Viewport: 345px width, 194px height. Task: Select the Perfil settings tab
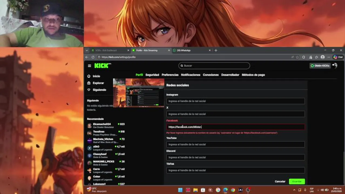click(139, 75)
